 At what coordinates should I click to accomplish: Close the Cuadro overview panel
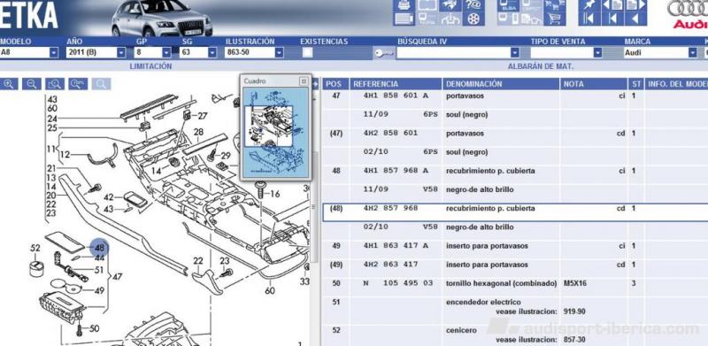pos(304,81)
